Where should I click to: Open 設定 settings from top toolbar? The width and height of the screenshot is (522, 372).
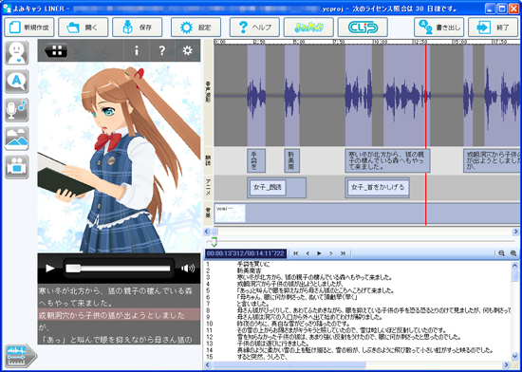[196, 28]
